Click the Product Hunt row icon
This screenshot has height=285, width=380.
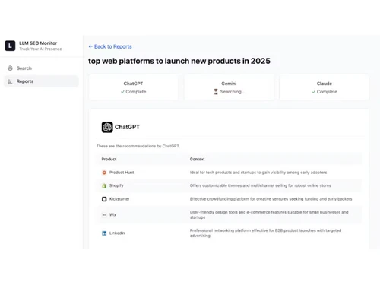(104, 173)
